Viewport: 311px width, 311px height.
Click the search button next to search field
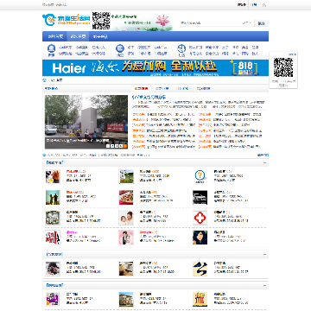(262, 23)
